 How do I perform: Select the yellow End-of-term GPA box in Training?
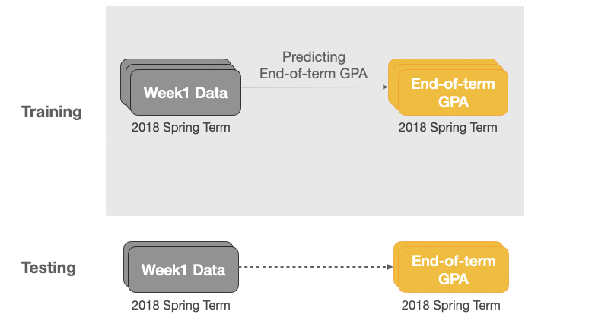coord(453,93)
